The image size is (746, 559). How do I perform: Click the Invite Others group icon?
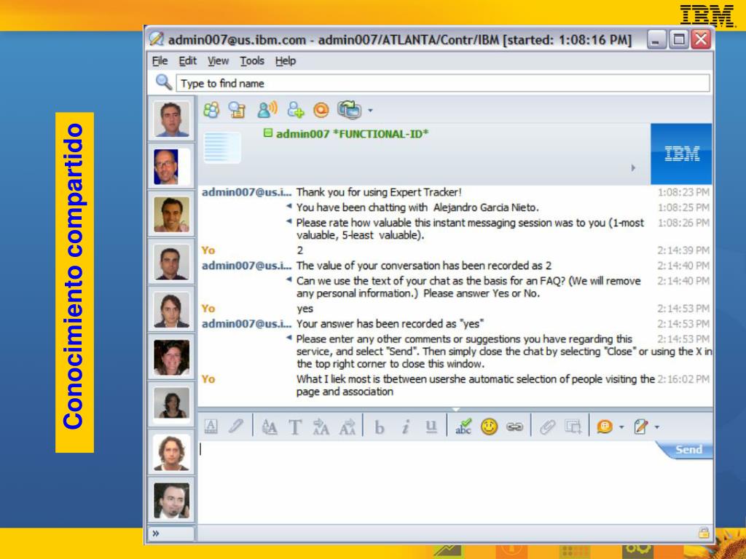click(x=211, y=111)
